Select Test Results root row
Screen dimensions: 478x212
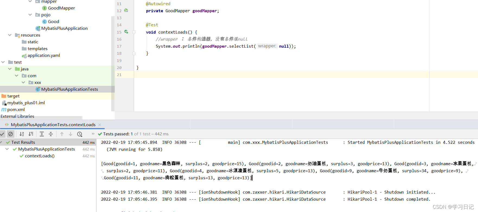48,142
